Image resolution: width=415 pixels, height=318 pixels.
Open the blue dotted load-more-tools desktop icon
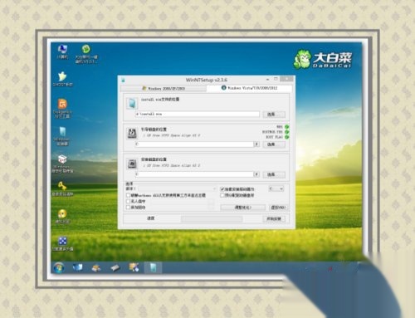click(62, 243)
